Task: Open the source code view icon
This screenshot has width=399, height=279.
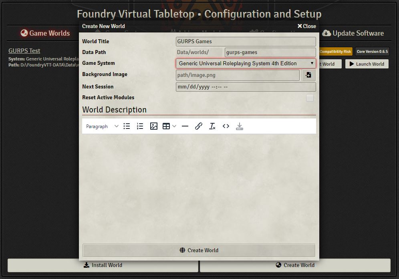Action: pyautogui.click(x=226, y=126)
